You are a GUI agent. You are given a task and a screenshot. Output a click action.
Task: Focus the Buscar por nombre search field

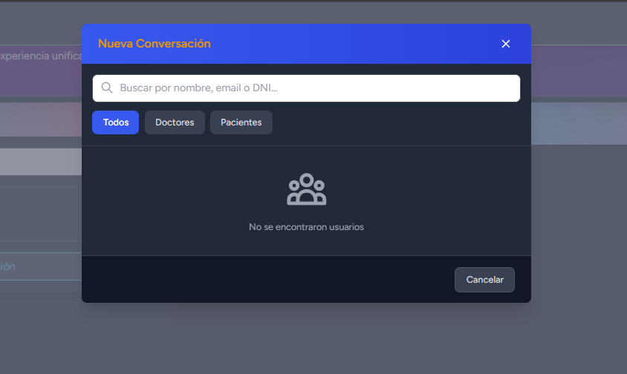pyautogui.click(x=312, y=88)
